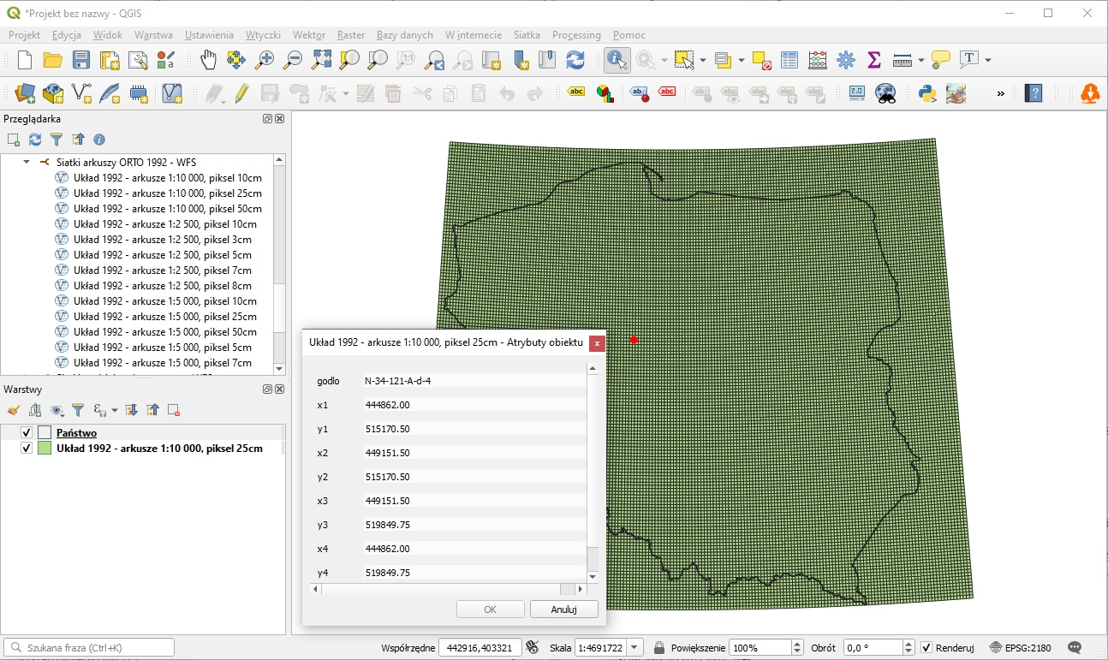Refresh the Przeglądarka browser panel
1108x660 pixels.
coord(35,140)
